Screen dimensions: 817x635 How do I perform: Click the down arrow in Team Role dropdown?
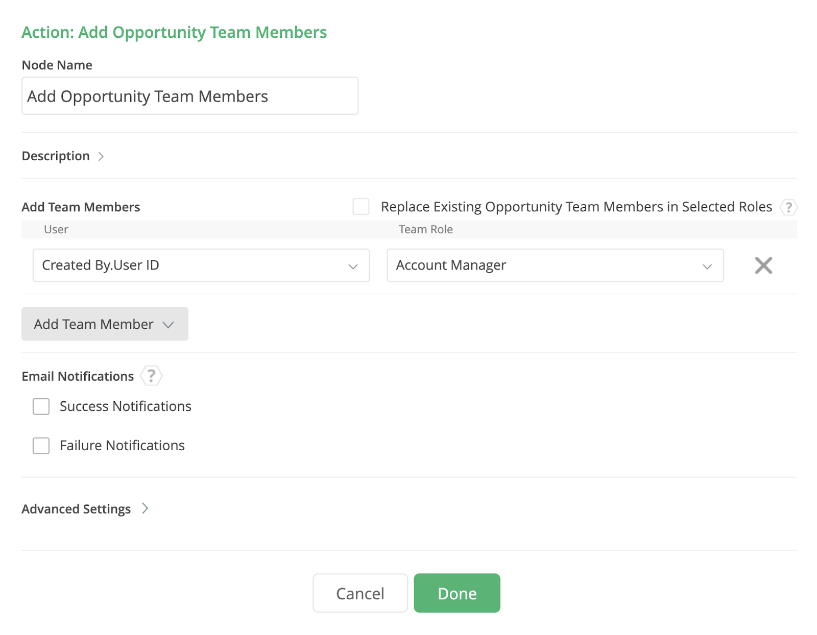(x=707, y=266)
